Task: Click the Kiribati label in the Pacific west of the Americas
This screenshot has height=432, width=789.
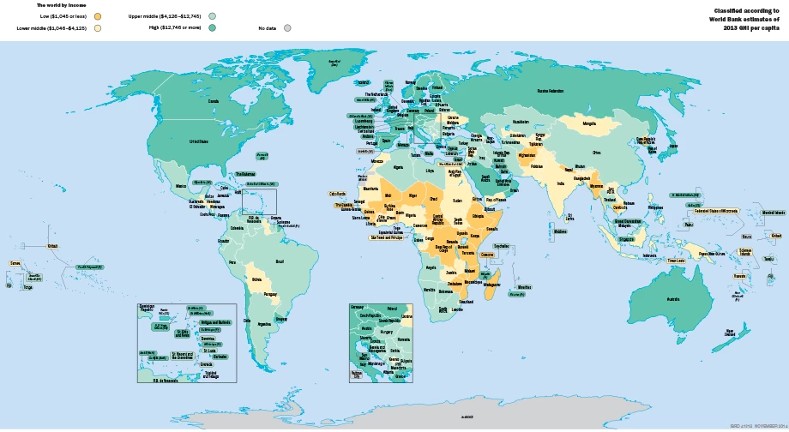Action: [52, 246]
